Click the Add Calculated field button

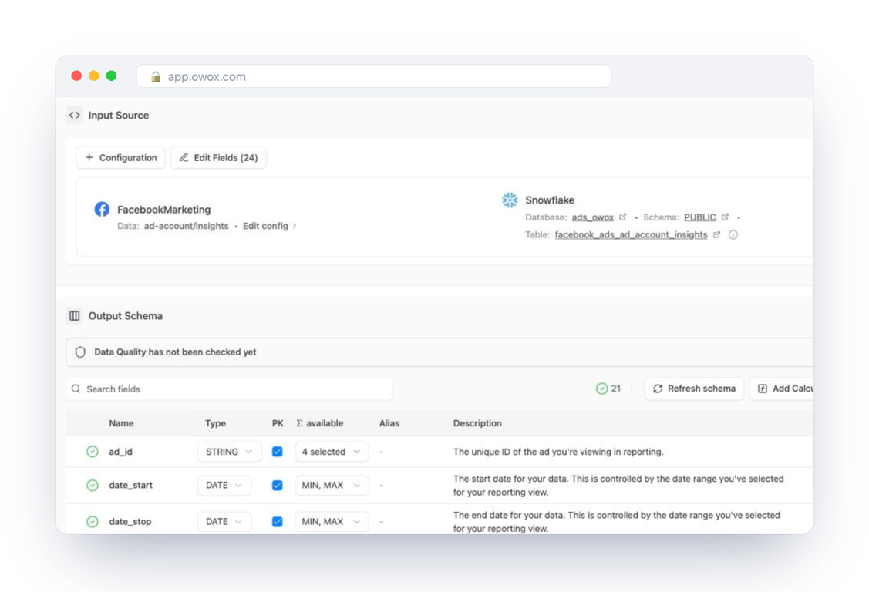782,388
